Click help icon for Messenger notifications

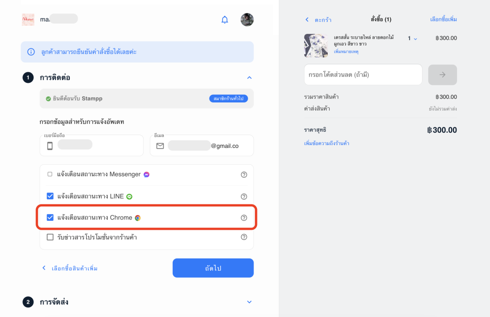(x=244, y=175)
